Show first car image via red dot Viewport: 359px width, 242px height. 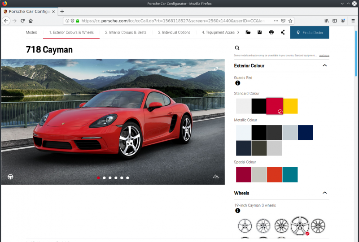click(98, 178)
